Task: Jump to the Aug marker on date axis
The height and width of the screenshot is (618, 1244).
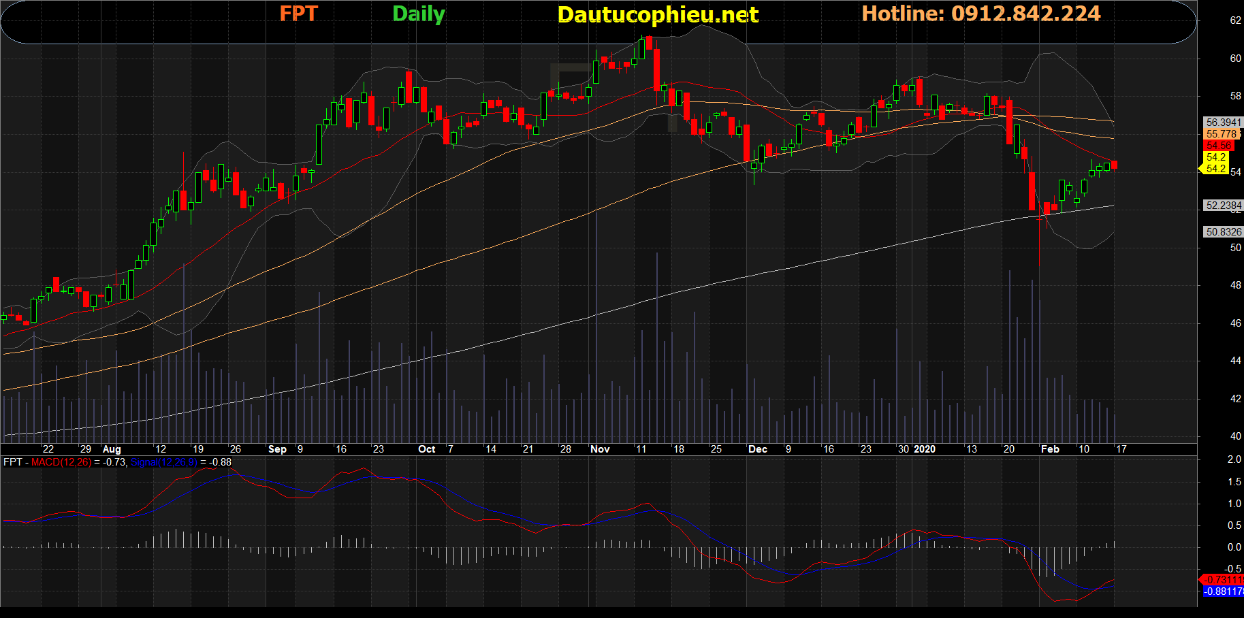Action: click(112, 449)
